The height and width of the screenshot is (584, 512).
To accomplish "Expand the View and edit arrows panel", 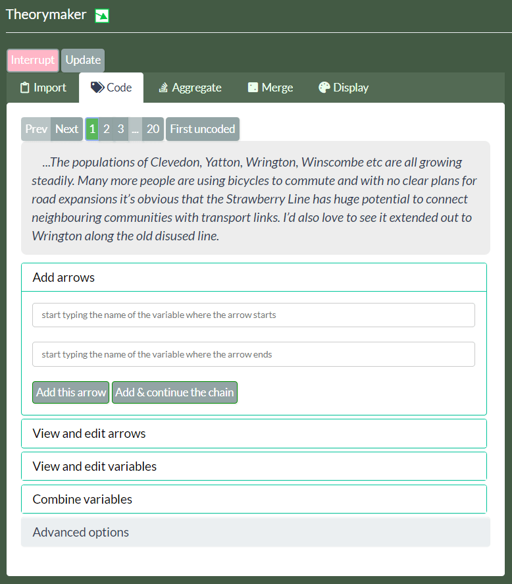I will point(253,433).
